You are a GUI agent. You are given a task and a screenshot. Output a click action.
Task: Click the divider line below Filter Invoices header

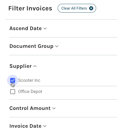click(x=61, y=19)
